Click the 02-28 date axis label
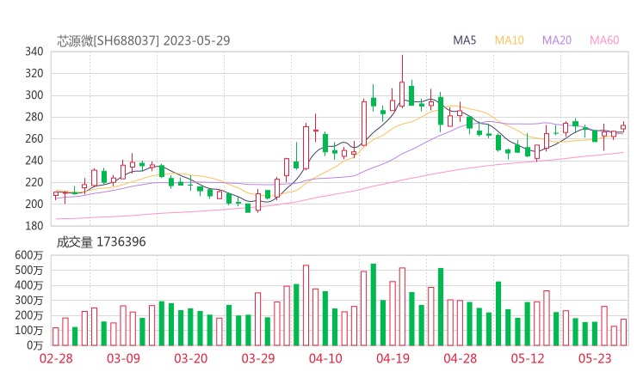This screenshot has width=637, height=378. pyautogui.click(x=56, y=358)
